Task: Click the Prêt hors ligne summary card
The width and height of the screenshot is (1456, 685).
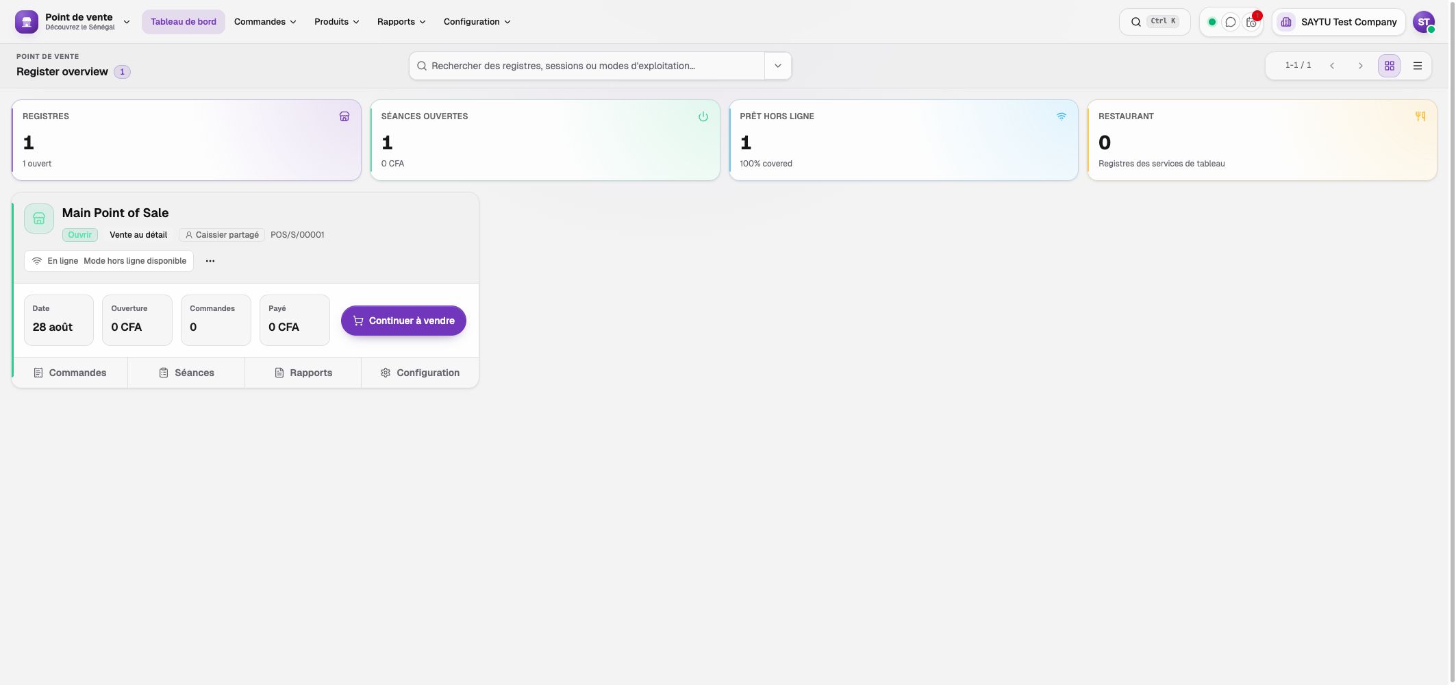Action: [x=903, y=140]
